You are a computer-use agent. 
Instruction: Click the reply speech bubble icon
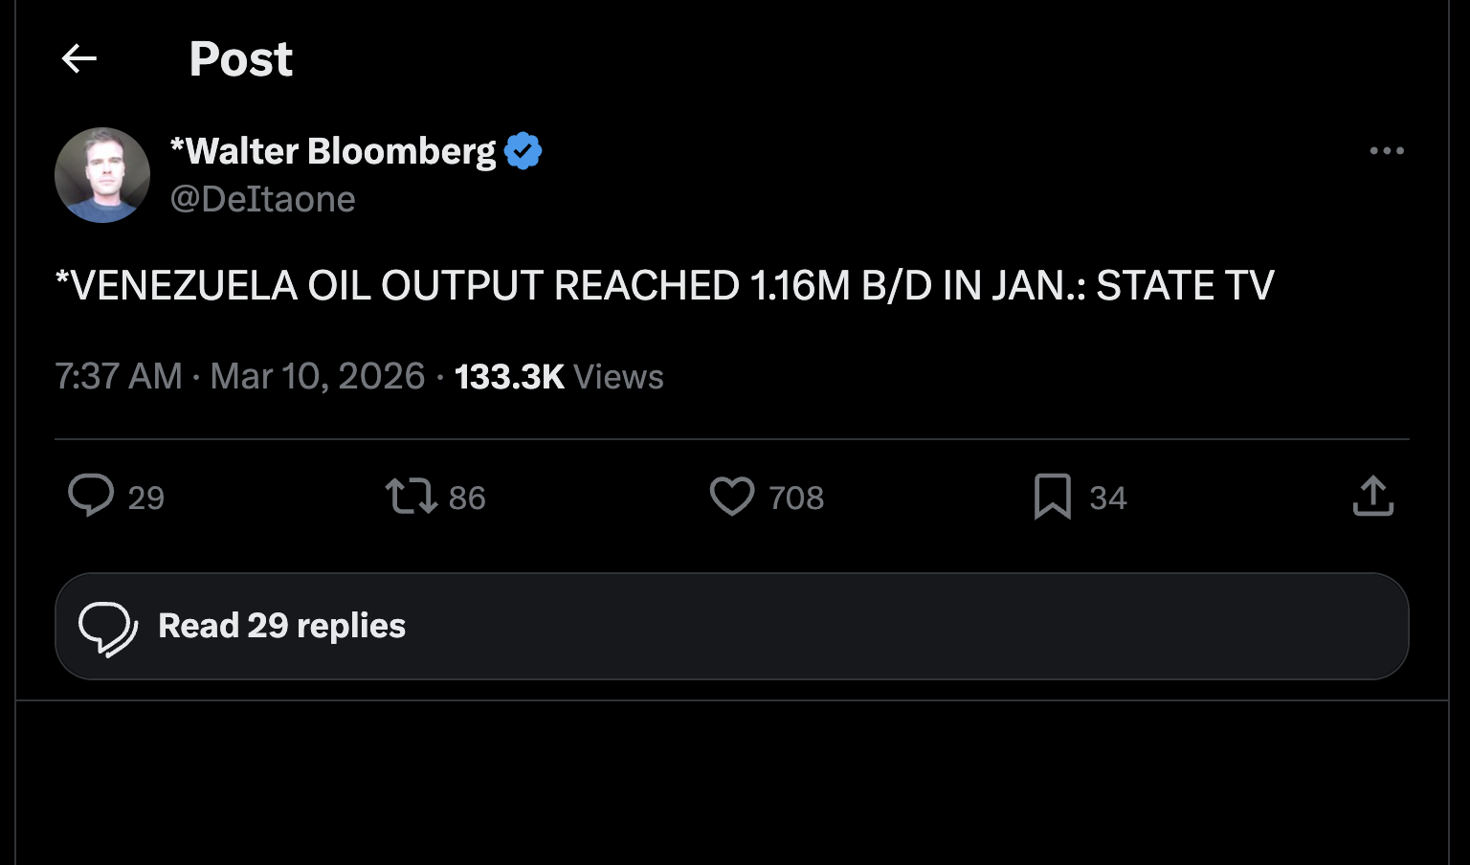click(91, 496)
